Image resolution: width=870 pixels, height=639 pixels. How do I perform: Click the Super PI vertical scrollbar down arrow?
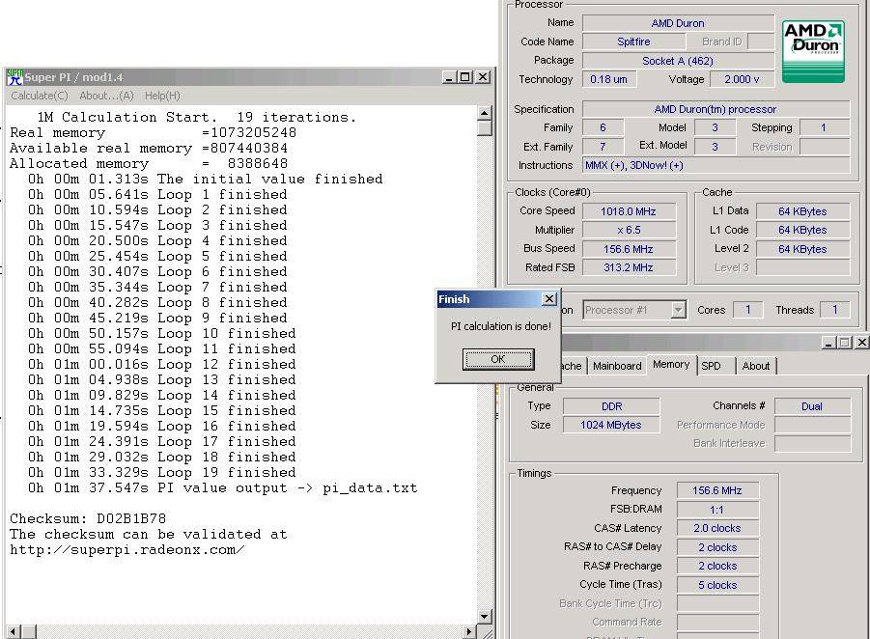[x=485, y=616]
